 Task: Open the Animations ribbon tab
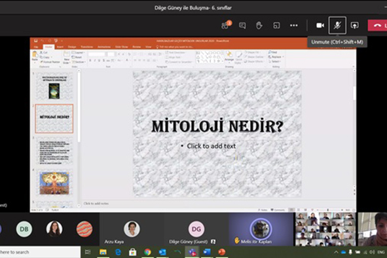click(104, 47)
